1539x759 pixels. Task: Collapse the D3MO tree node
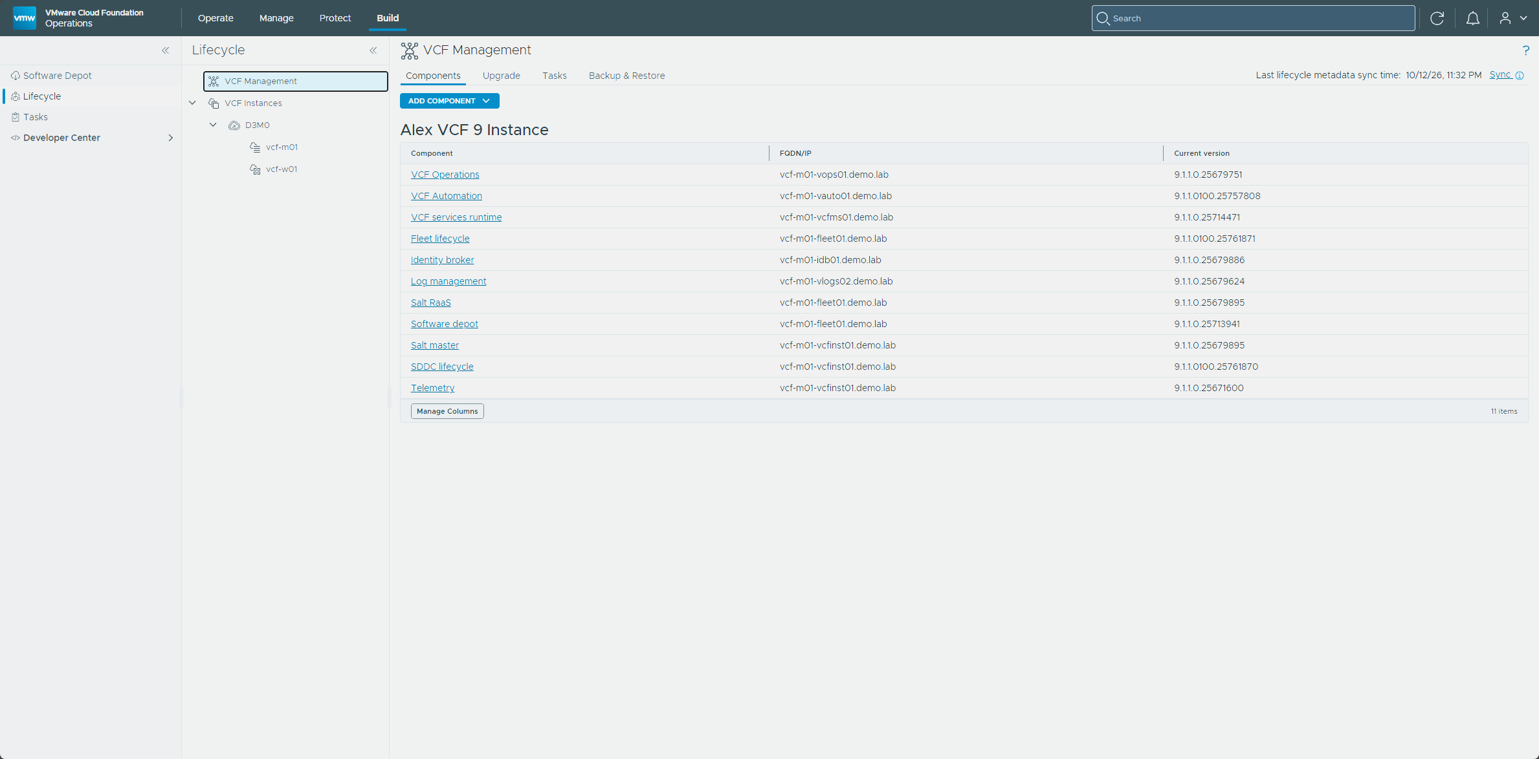(213, 125)
